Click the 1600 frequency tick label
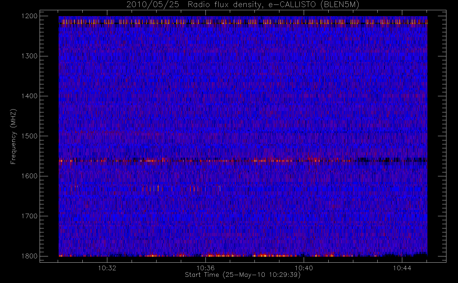458x283 pixels. point(29,176)
